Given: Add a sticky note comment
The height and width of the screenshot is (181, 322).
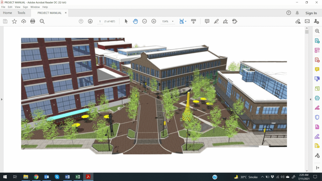Looking at the screenshot, I should coord(207,21).
